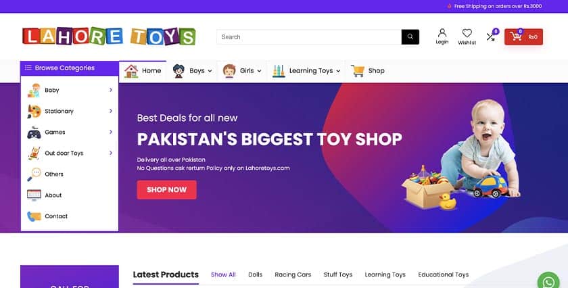
Task: Click the search magnifier button
Action: tap(410, 37)
